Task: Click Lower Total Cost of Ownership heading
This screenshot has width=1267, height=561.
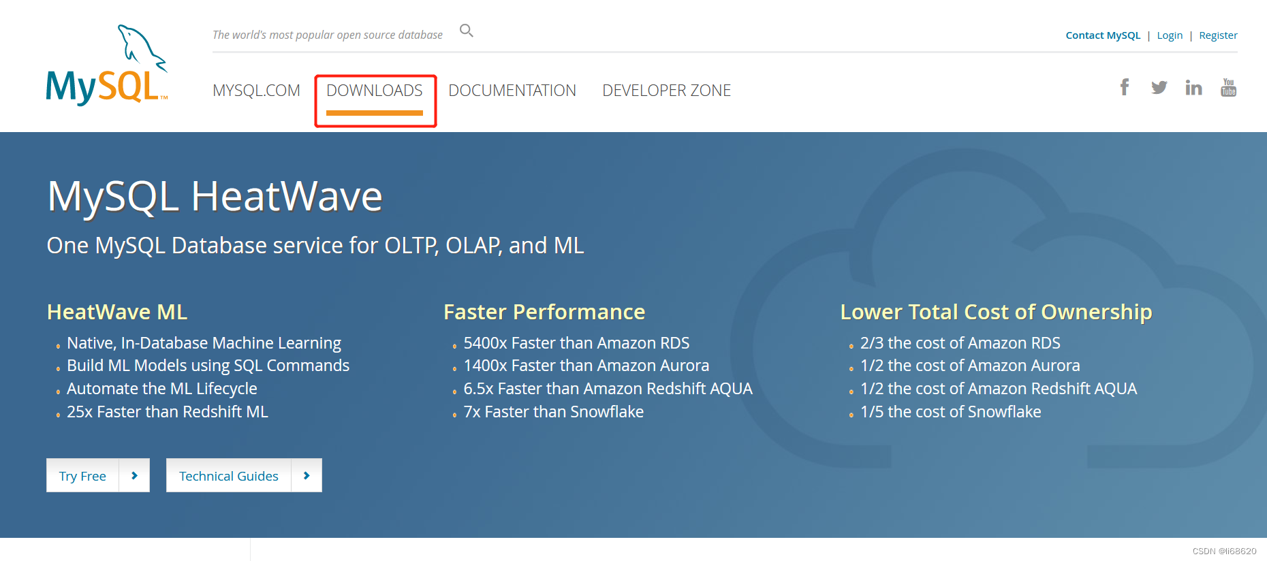Action: tap(996, 312)
